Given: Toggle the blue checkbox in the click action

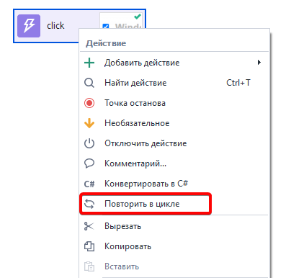Looking at the screenshot, I should coord(106,26).
